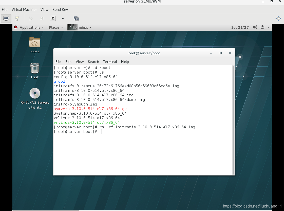Open the manage VM snapshots icon
284x211 pixels.
76,19
